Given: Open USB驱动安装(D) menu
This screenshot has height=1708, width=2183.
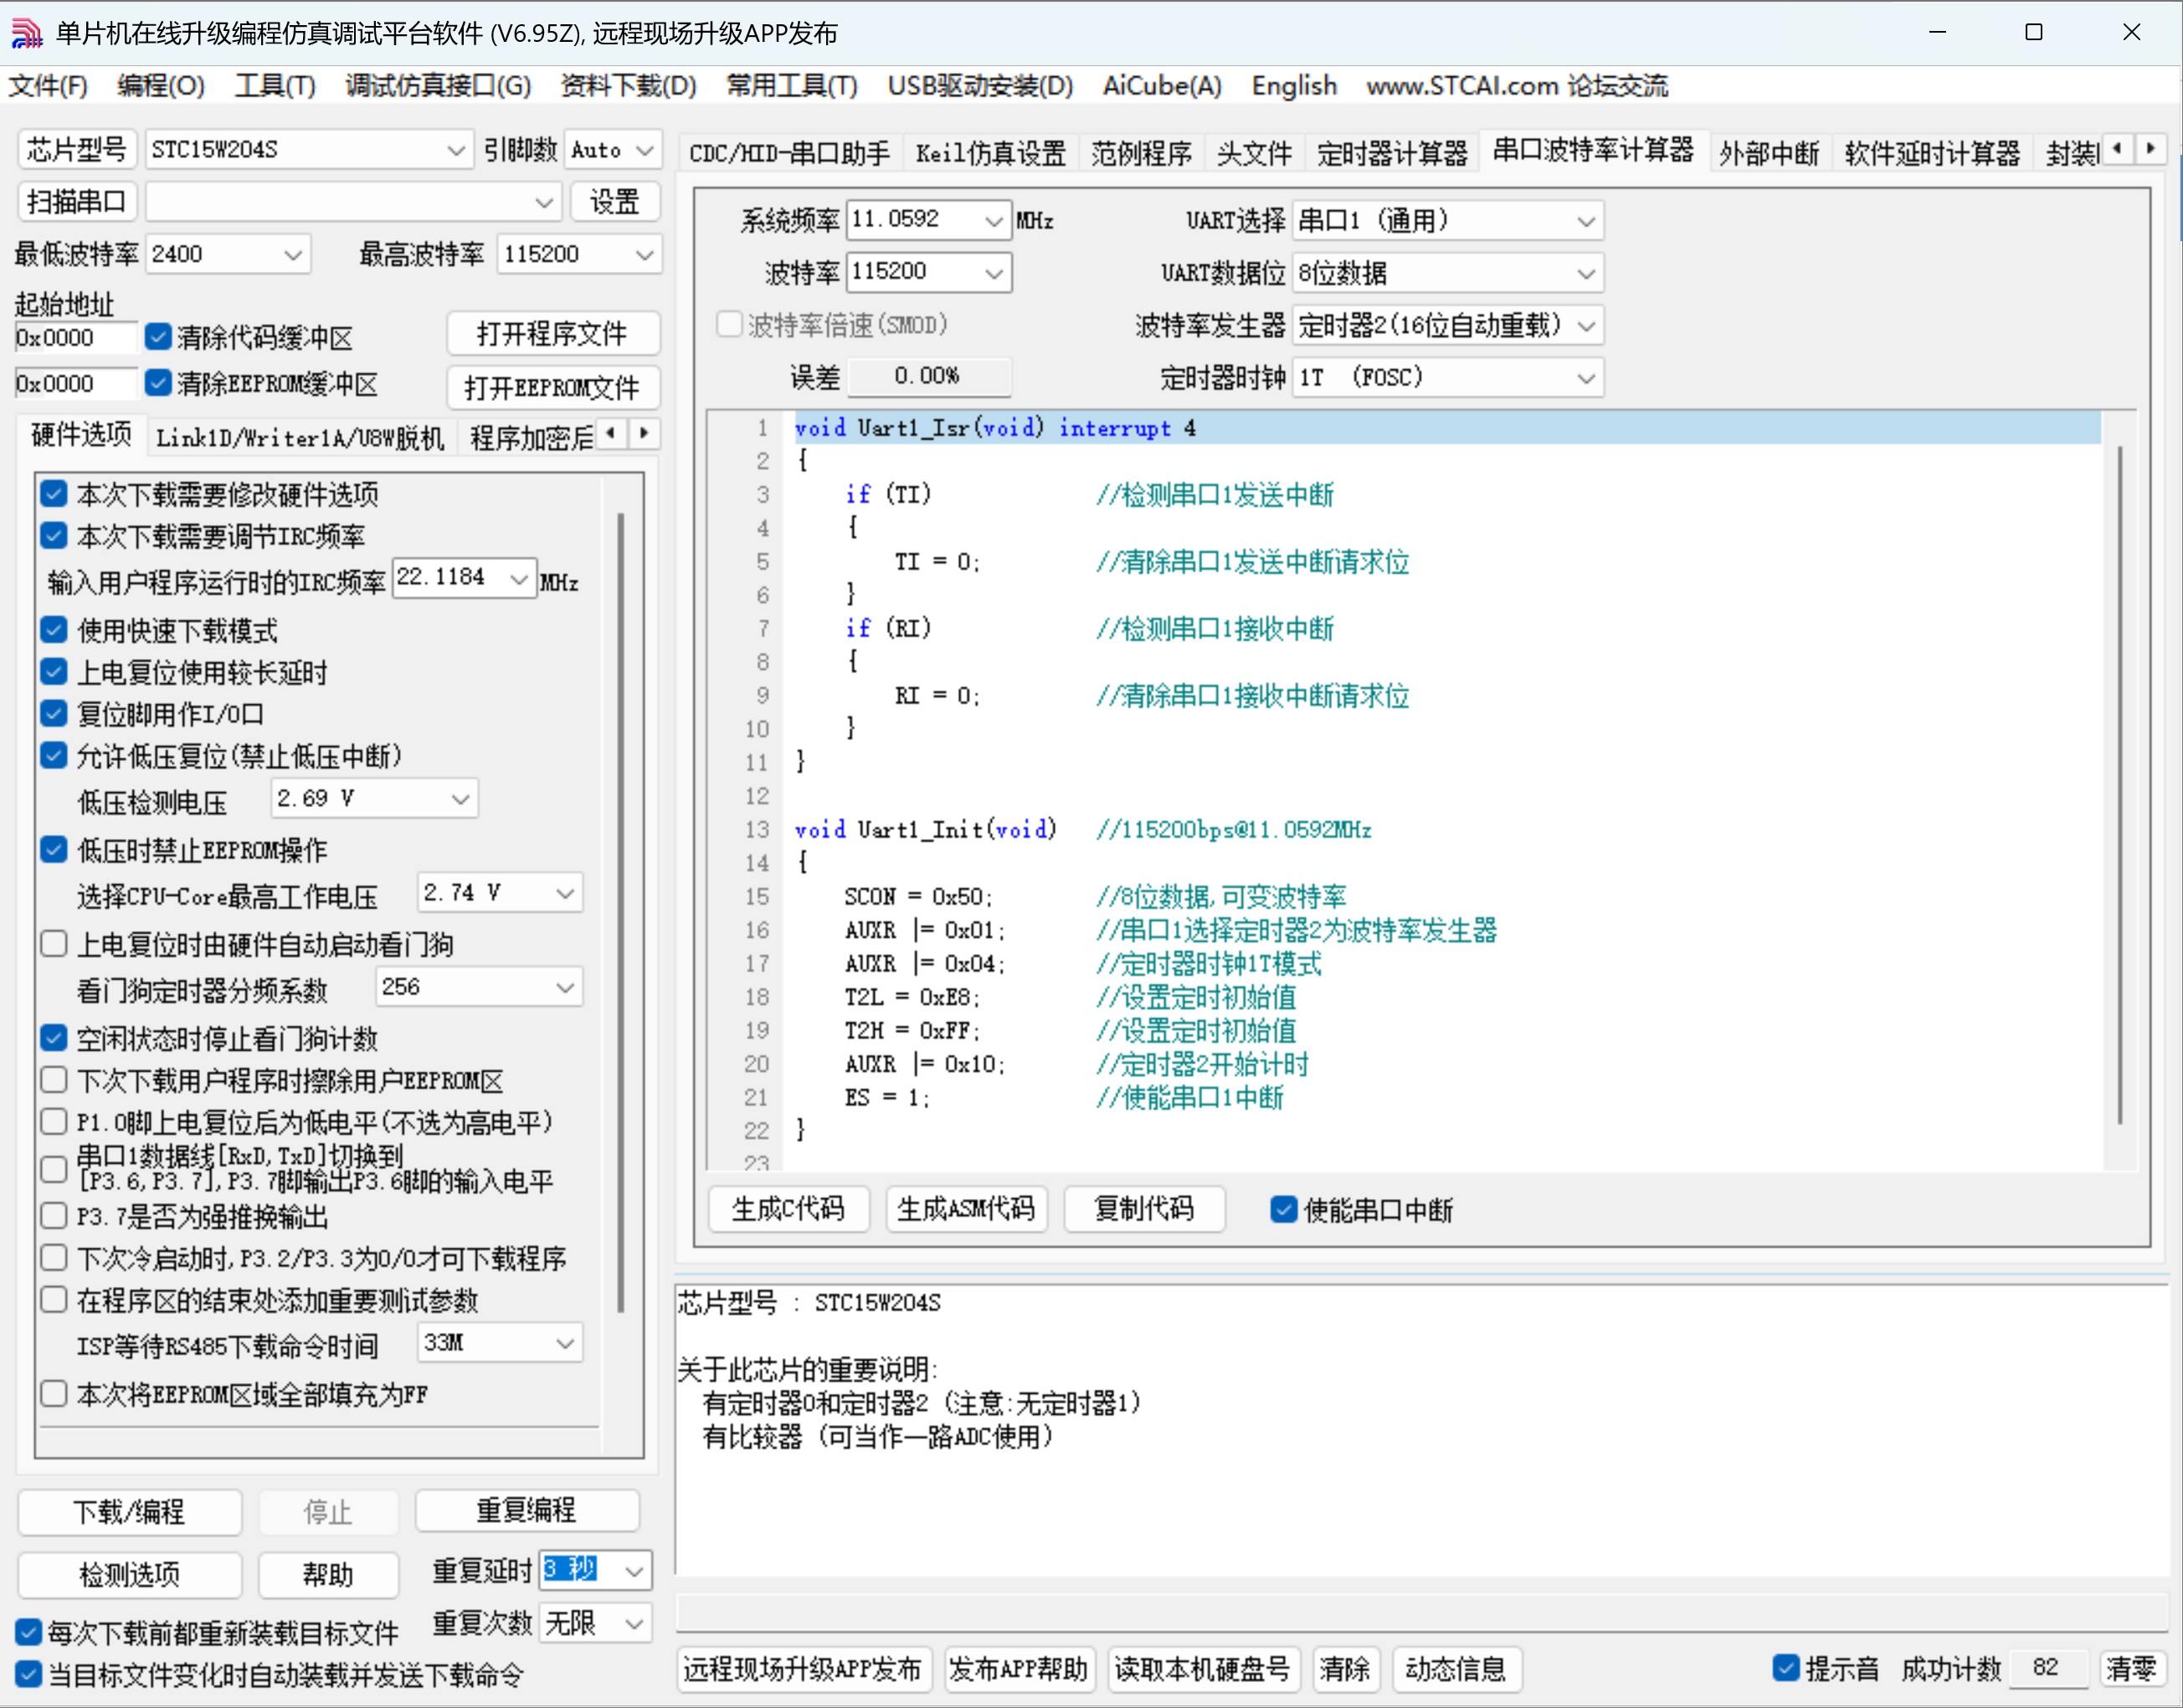Looking at the screenshot, I should [x=980, y=86].
